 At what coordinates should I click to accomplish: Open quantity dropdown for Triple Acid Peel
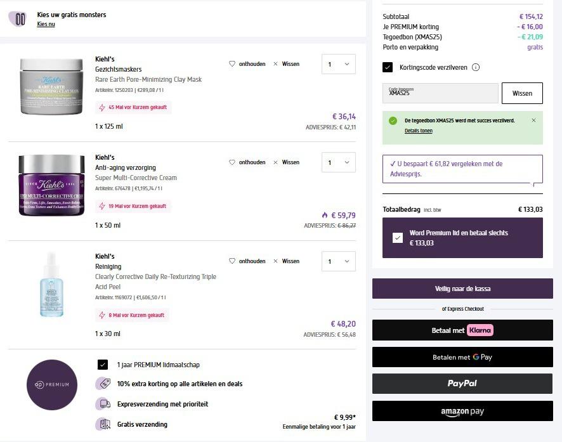click(338, 261)
